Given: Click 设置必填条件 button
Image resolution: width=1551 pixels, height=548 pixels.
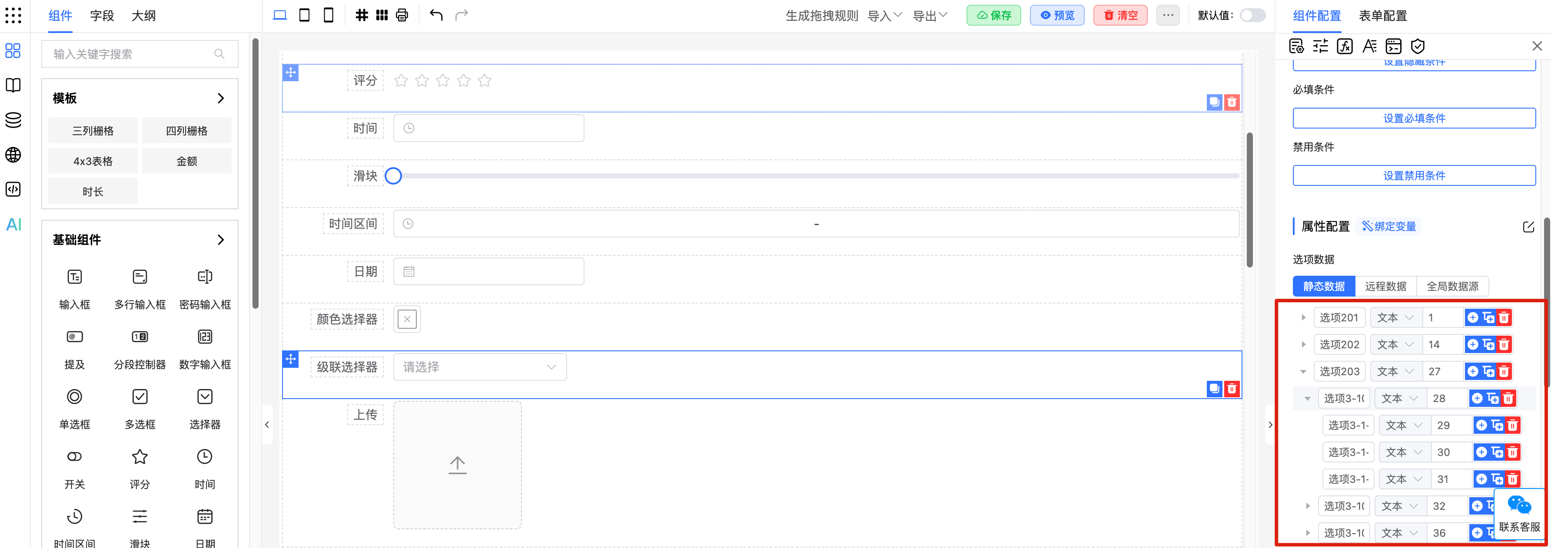Looking at the screenshot, I should point(1414,119).
